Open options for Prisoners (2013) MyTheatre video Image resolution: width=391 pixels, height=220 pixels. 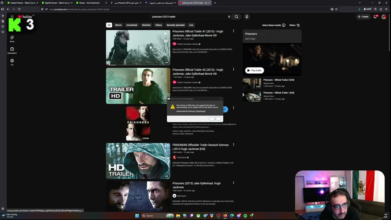click(233, 183)
